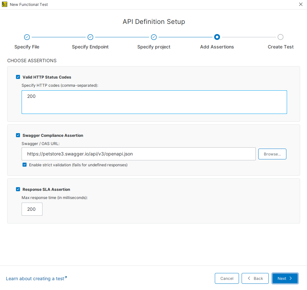The height and width of the screenshot is (290, 307).
Task: Uncheck Valid HTTP Status Codes checkbox
Action: click(18, 77)
